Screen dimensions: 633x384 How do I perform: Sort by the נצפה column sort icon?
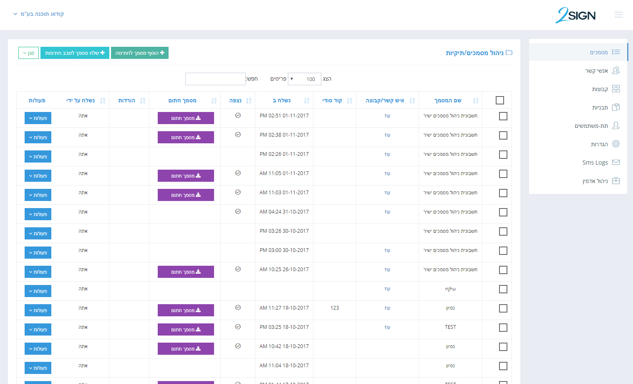coord(249,101)
